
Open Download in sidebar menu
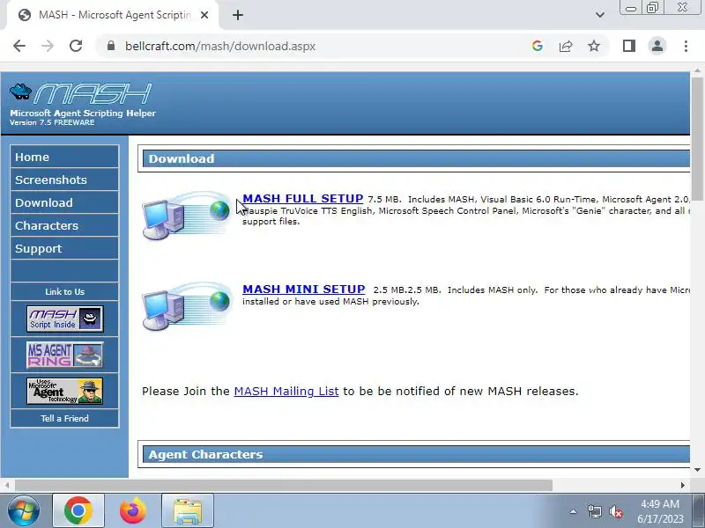coord(64,202)
